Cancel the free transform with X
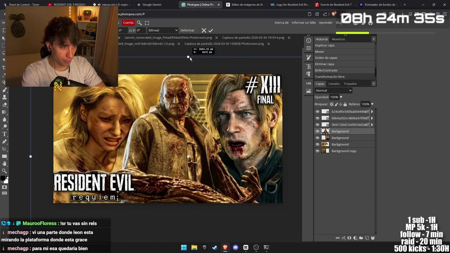 click(x=204, y=30)
